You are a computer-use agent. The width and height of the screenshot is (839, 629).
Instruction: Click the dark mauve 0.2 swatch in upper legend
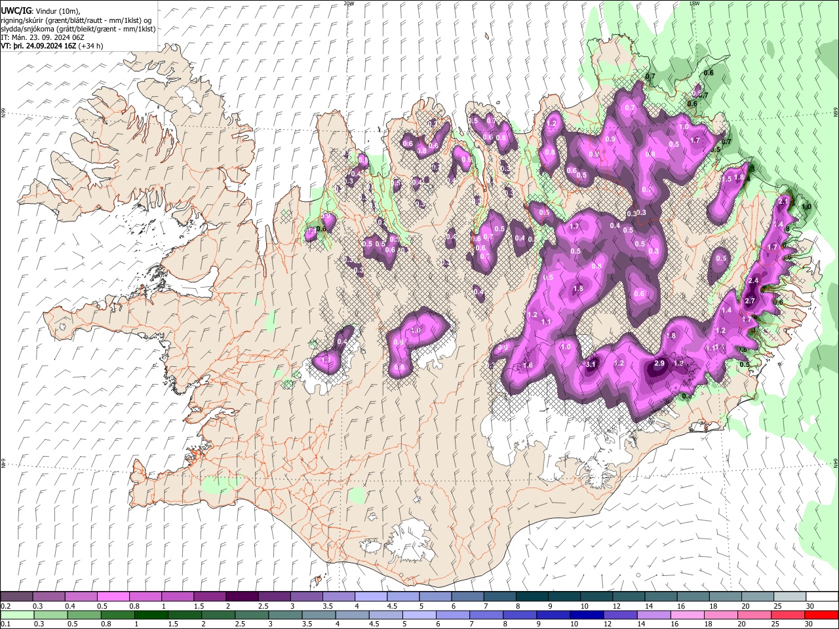16,597
